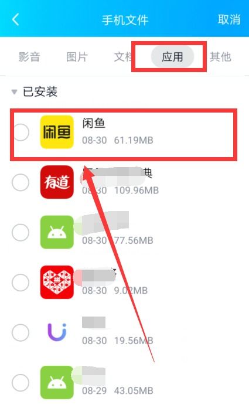Screen dimensions: 249x408
Task: Tap the 取消 cancel button
Action: point(229,19)
